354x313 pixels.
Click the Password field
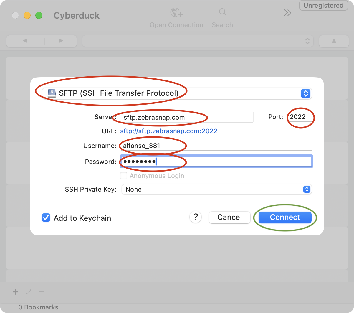[216, 162]
